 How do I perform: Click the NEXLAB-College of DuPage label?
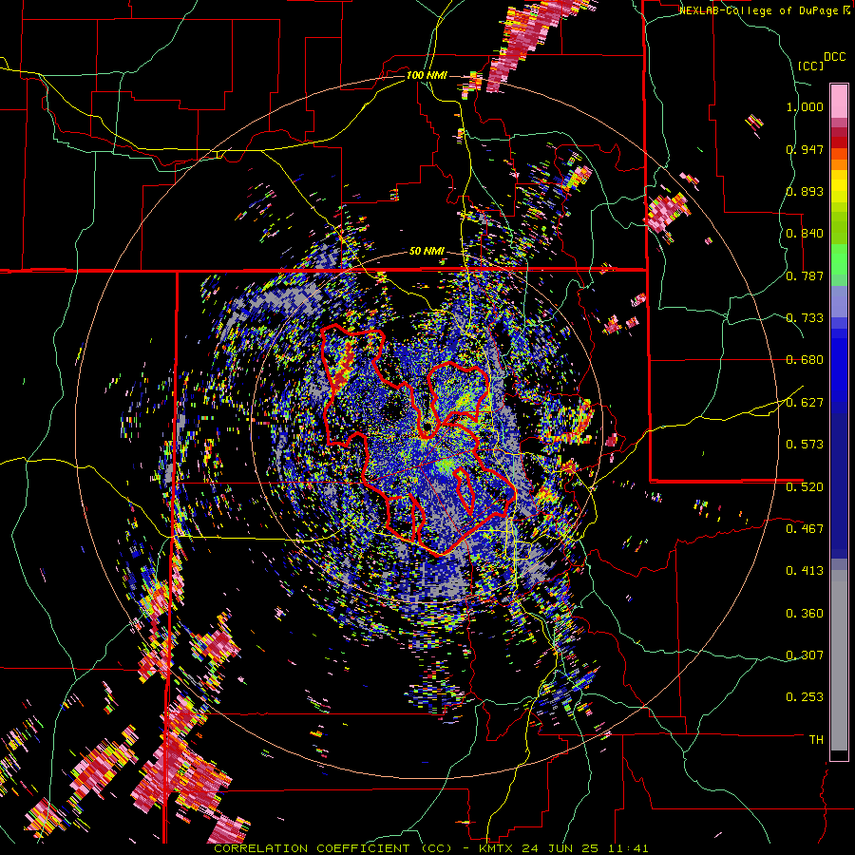click(764, 10)
